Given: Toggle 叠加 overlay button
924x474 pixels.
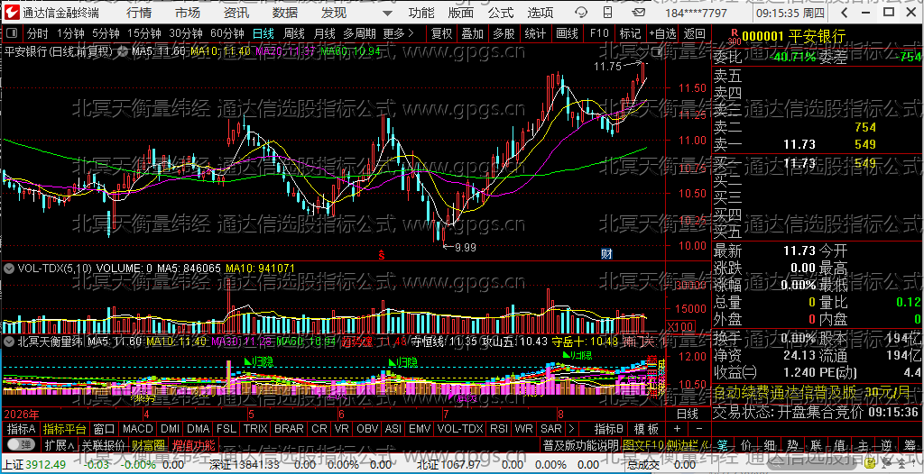Looking at the screenshot, I should point(473,33).
